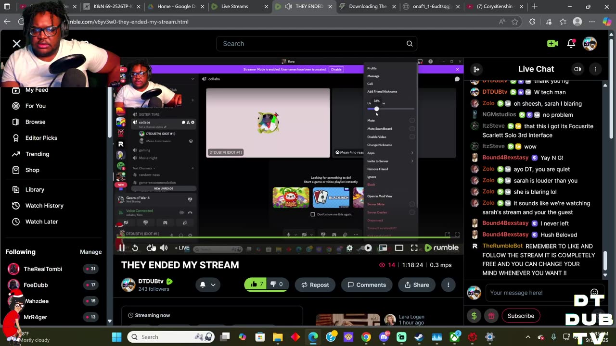The width and height of the screenshot is (616, 346).
Task: Open the video player settings gear
Action: [x=350, y=248]
